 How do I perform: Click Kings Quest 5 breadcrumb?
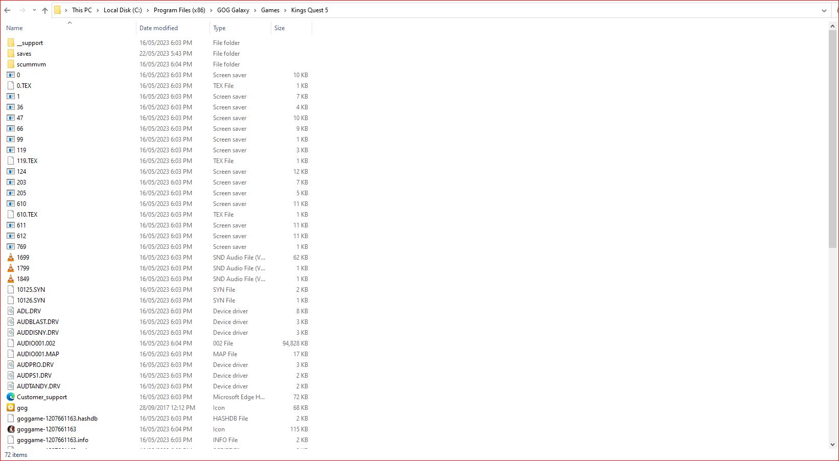[x=310, y=10]
